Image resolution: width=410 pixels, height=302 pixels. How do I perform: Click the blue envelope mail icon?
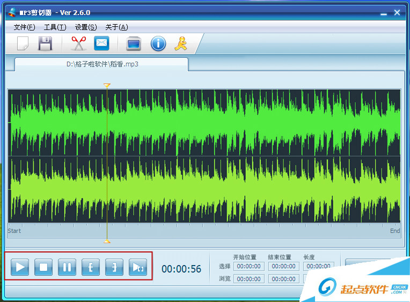(x=101, y=43)
